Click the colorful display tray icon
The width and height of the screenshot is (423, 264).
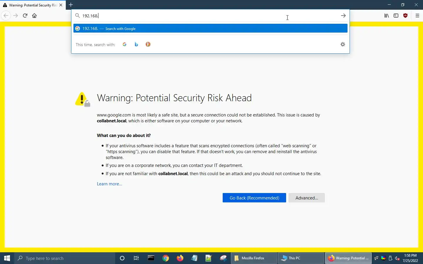[x=384, y=258]
